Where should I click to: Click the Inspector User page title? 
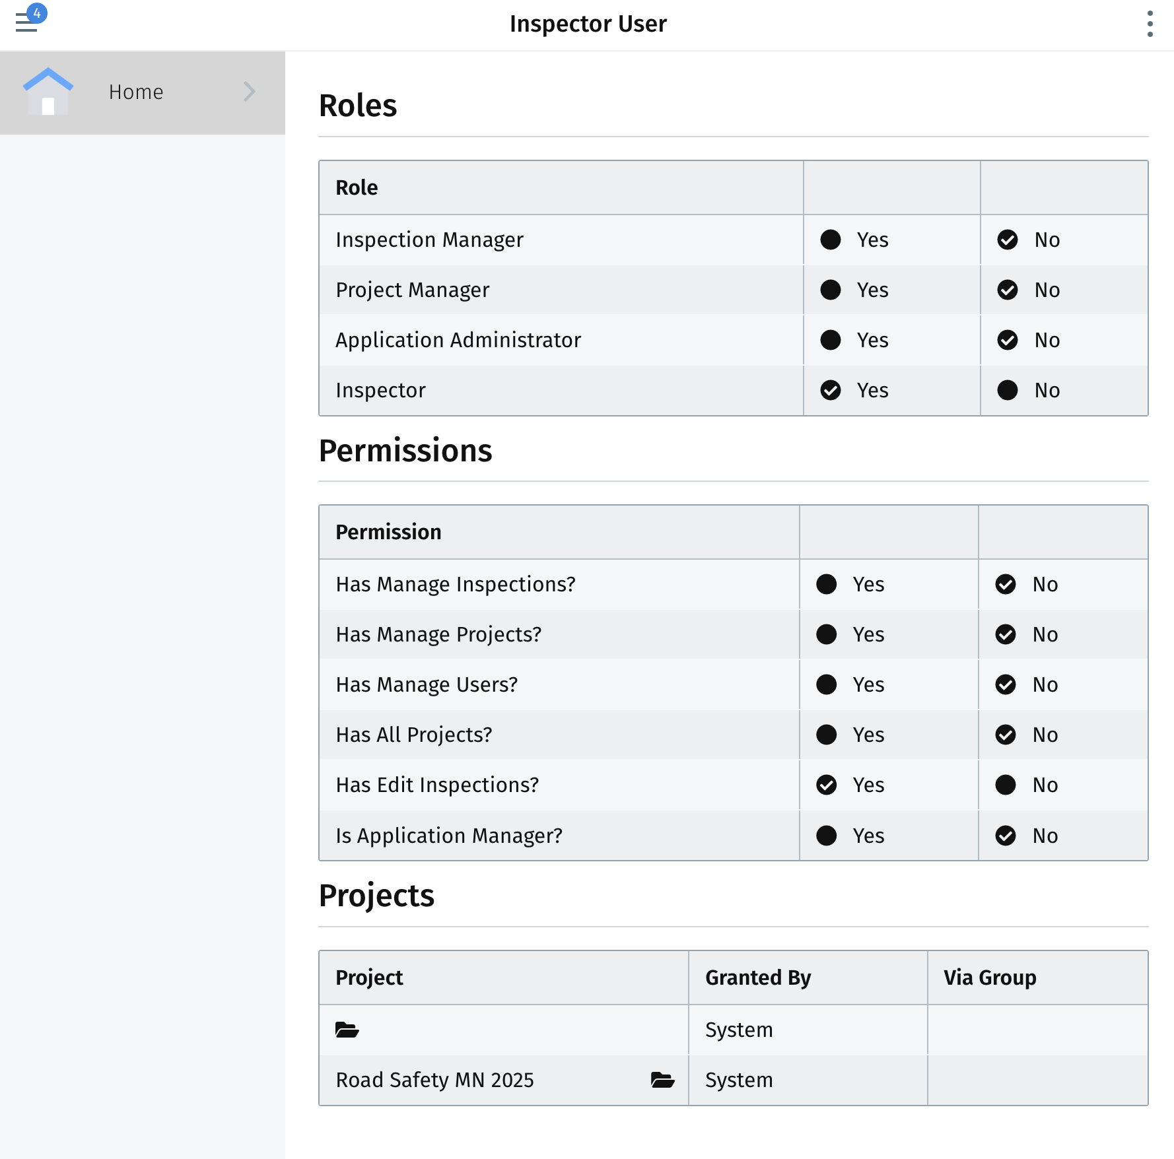[x=588, y=24]
